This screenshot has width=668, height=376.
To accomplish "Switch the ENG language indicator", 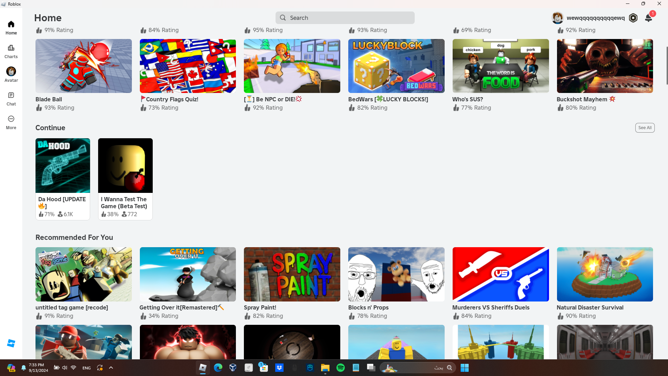I will 87,368.
